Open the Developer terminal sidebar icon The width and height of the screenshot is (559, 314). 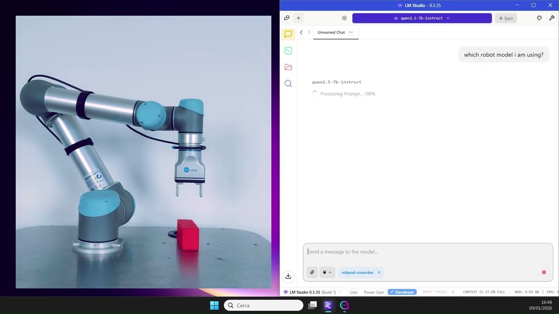coord(288,51)
